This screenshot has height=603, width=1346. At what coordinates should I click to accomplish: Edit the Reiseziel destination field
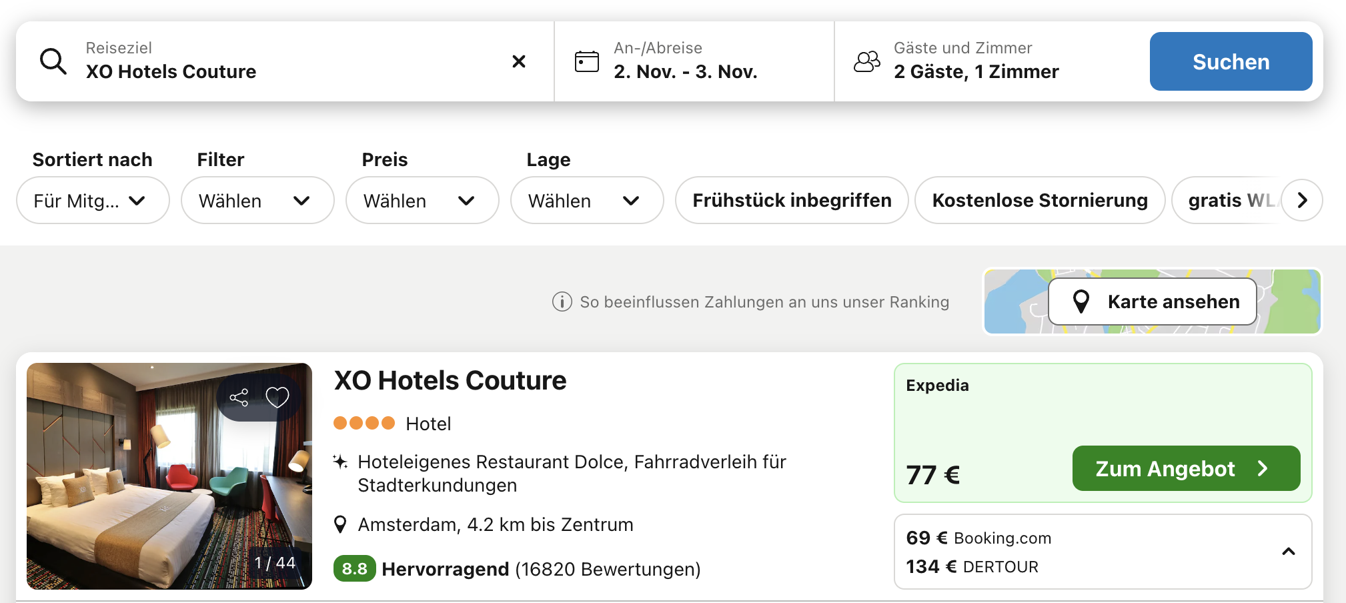[x=285, y=61]
